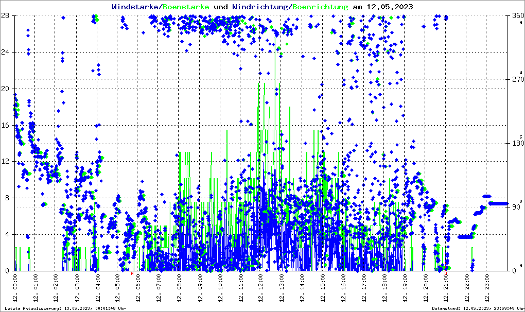Click the time label "12. 09:00"
This screenshot has width=525, height=312.
(200, 288)
